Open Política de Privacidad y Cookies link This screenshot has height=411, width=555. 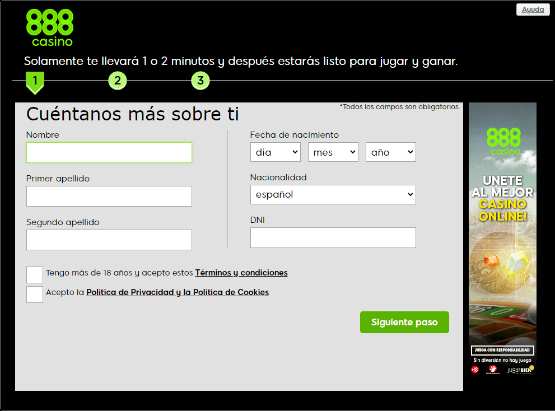(178, 292)
